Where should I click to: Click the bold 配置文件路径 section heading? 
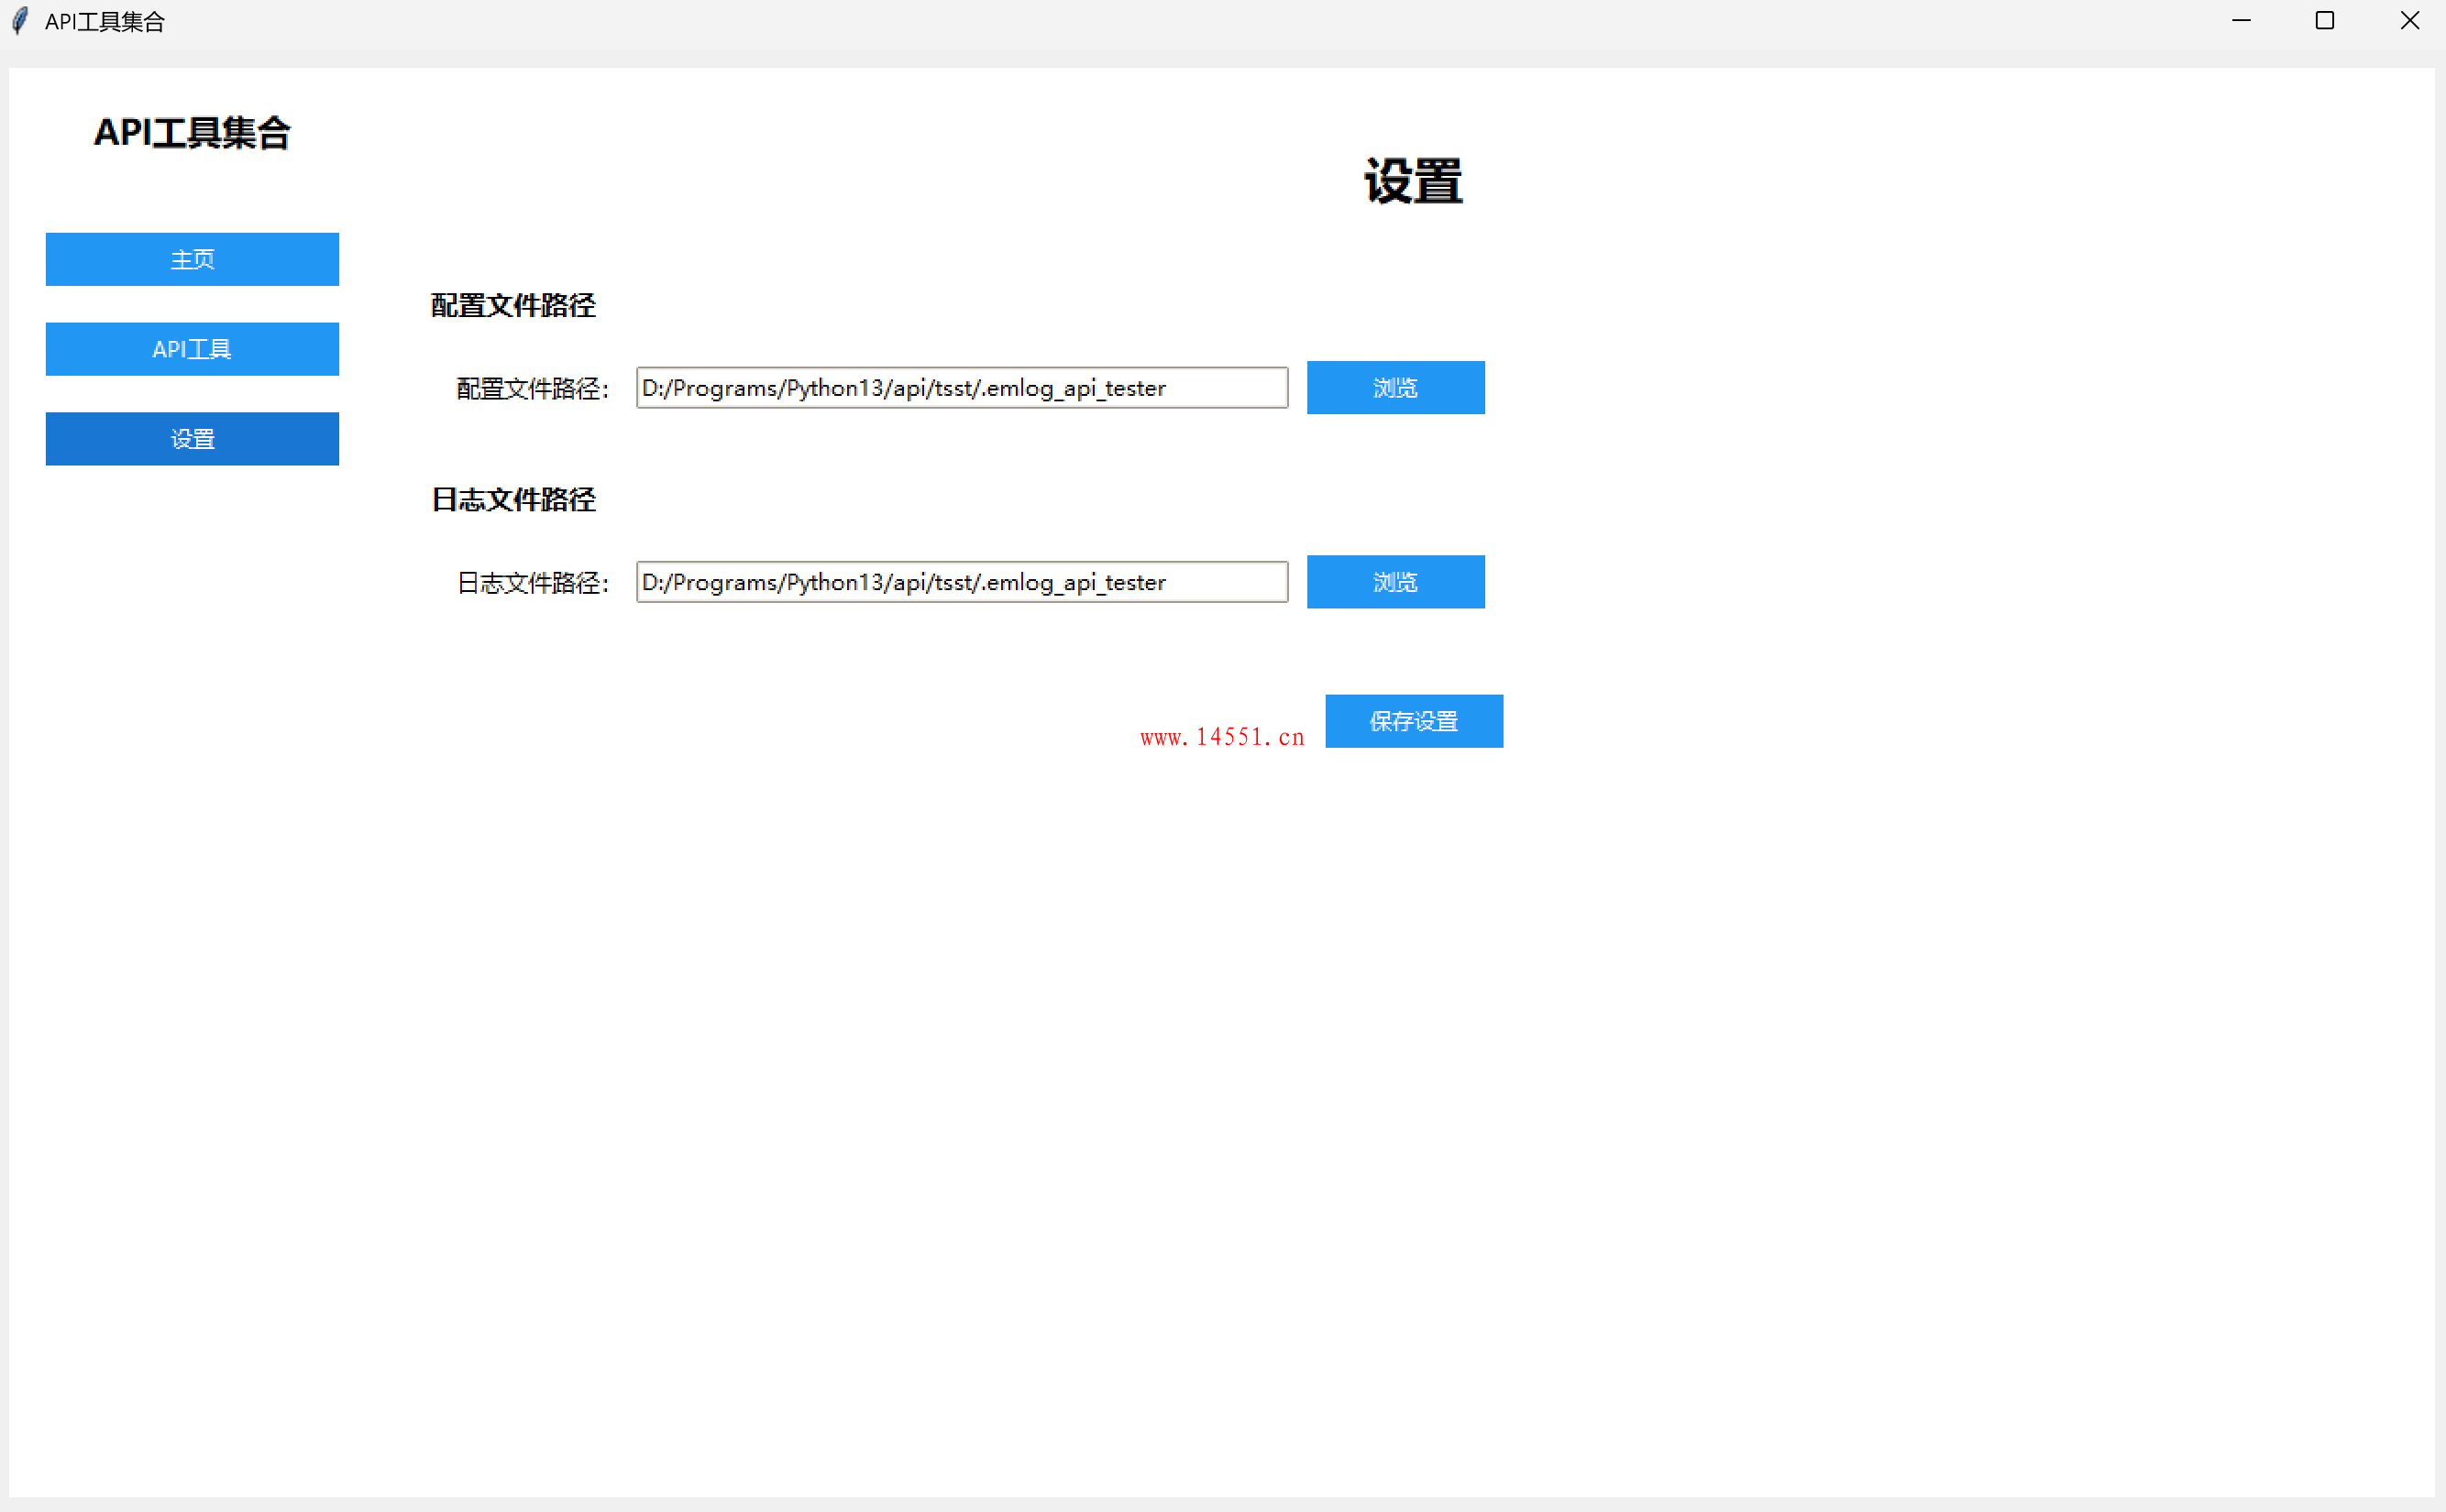pos(513,306)
